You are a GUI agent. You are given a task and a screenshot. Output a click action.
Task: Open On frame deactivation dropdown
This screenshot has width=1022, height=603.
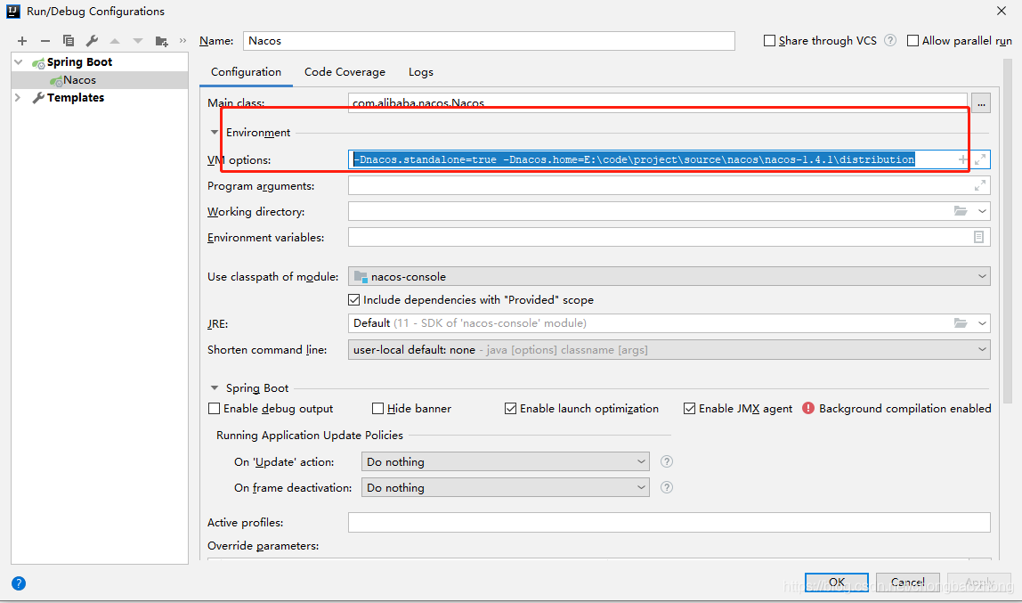[505, 487]
